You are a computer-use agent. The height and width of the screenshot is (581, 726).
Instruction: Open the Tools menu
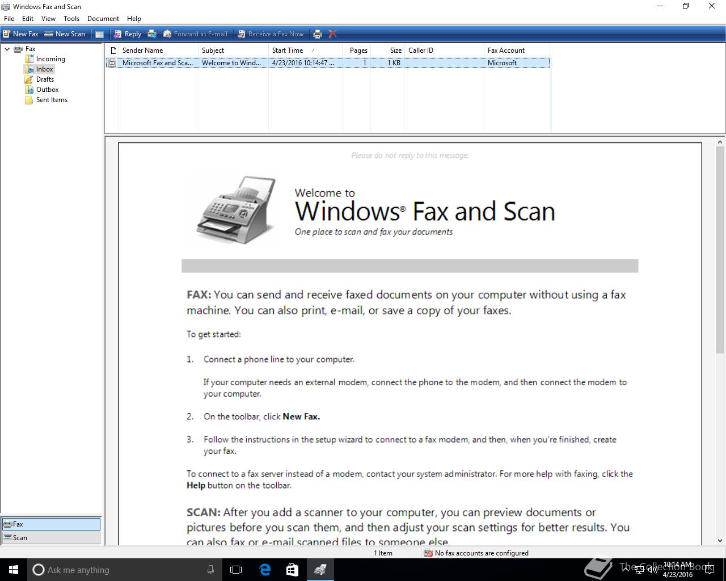coord(71,19)
